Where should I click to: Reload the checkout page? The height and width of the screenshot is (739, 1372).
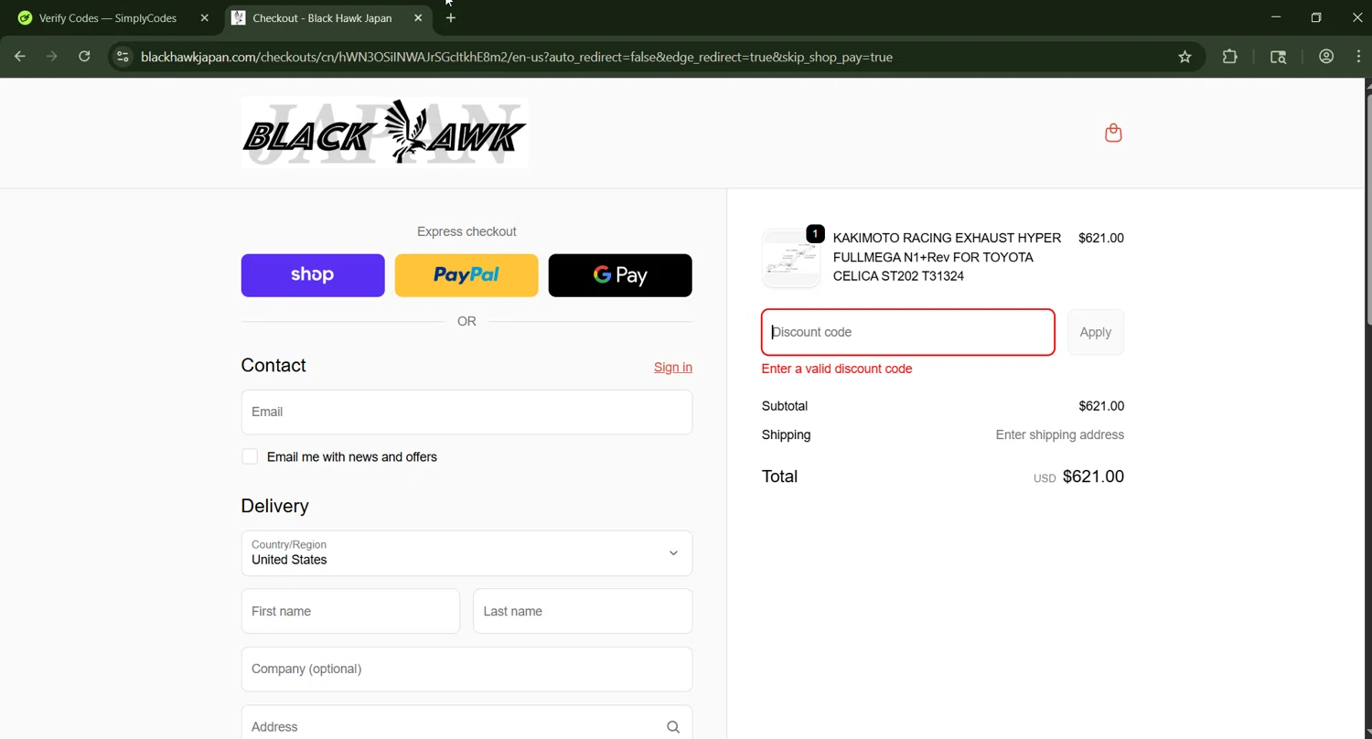click(84, 57)
